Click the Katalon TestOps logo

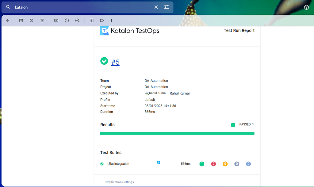click(130, 31)
